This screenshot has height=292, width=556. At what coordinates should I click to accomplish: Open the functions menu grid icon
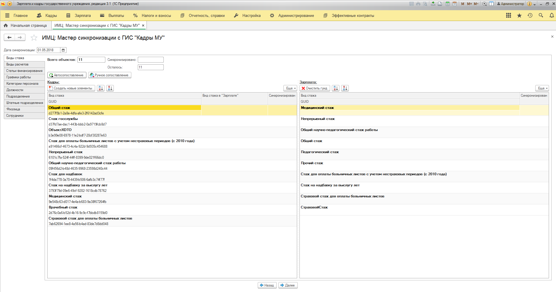(508, 15)
